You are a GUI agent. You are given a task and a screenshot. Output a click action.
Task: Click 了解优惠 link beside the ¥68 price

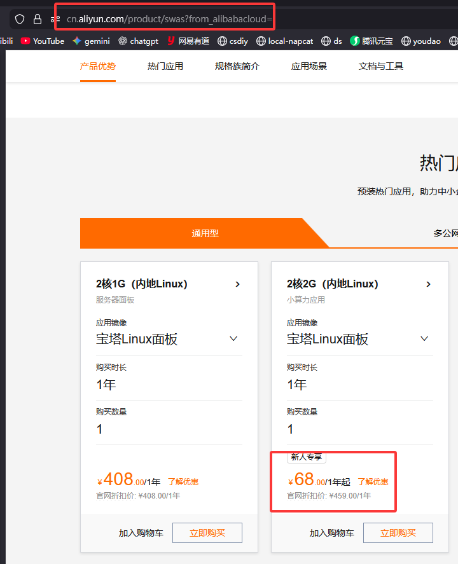point(373,482)
